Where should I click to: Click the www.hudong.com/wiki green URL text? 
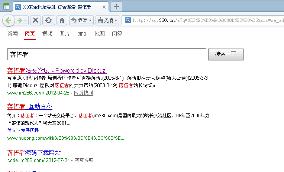(x=66, y=138)
